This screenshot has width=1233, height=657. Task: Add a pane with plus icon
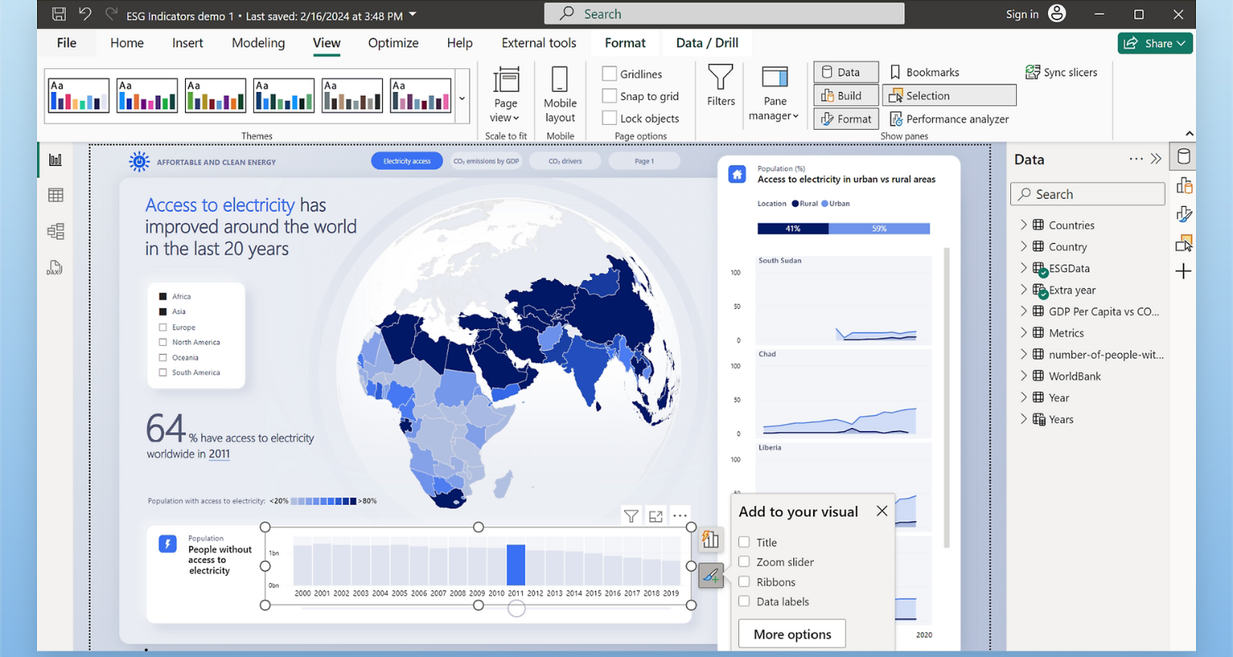coord(1184,272)
